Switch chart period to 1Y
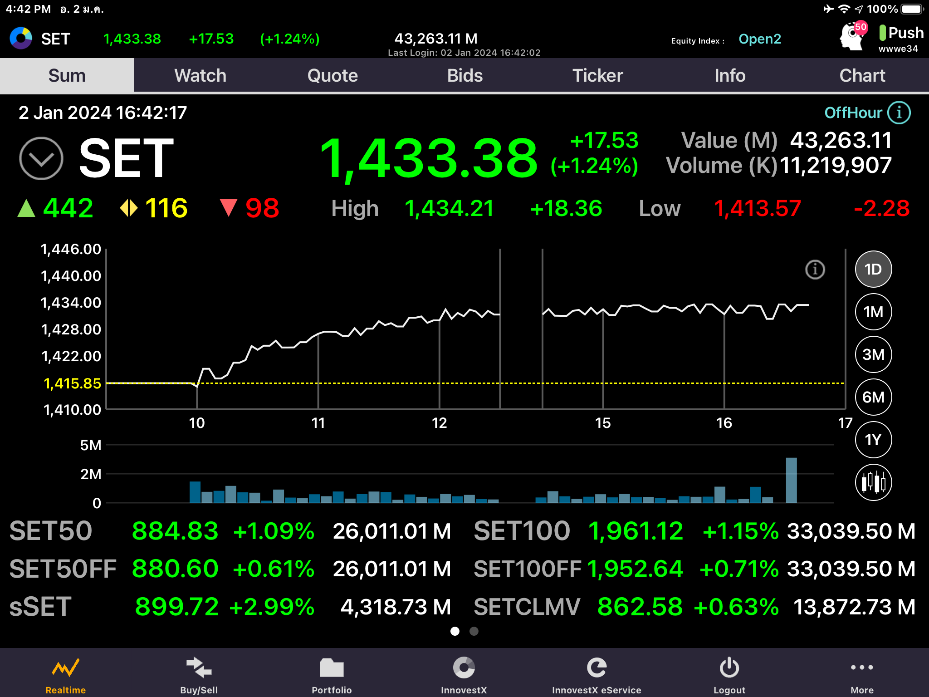 [873, 440]
